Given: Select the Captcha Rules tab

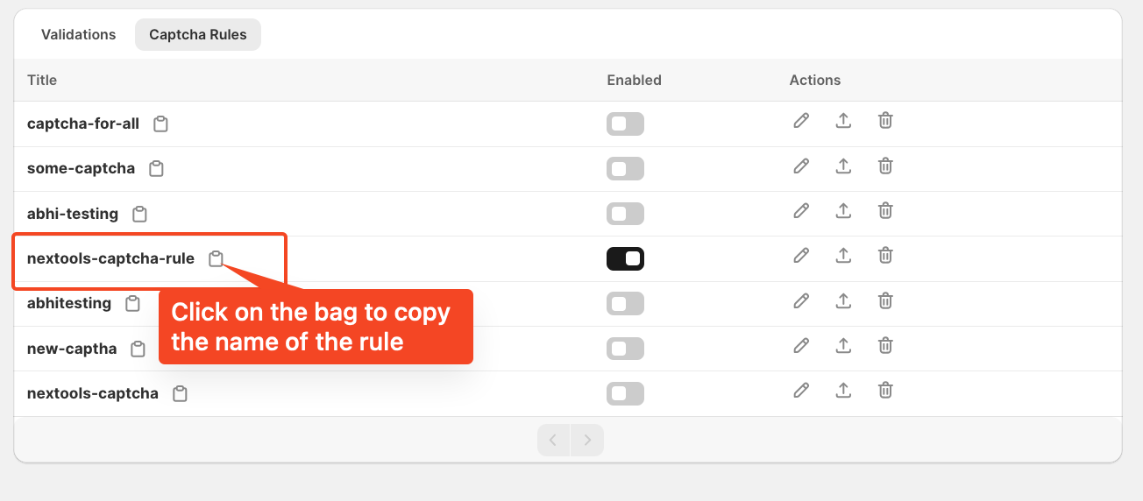Looking at the screenshot, I should [x=198, y=35].
